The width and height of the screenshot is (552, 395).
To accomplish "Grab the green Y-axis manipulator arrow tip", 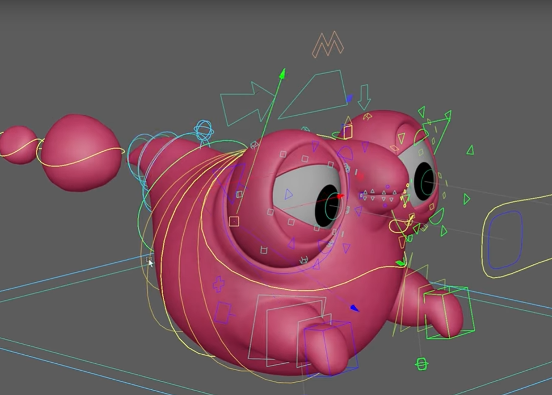I will click(x=282, y=72).
